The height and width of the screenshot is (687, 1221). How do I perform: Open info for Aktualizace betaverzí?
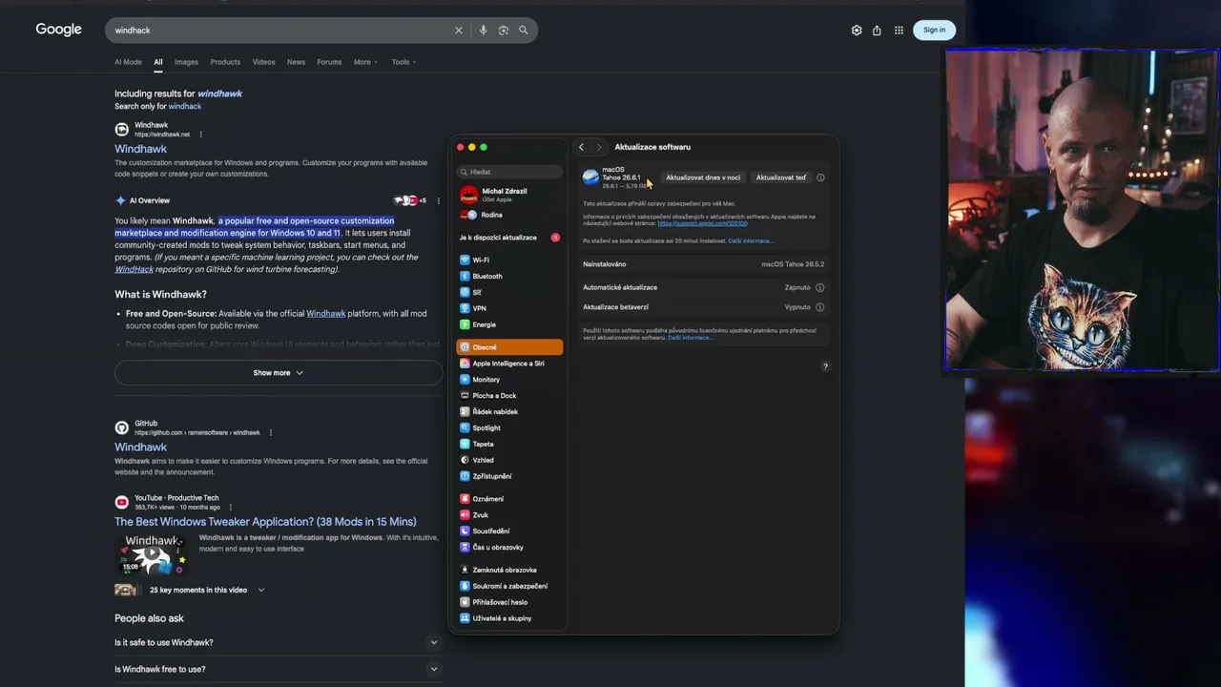tap(820, 307)
